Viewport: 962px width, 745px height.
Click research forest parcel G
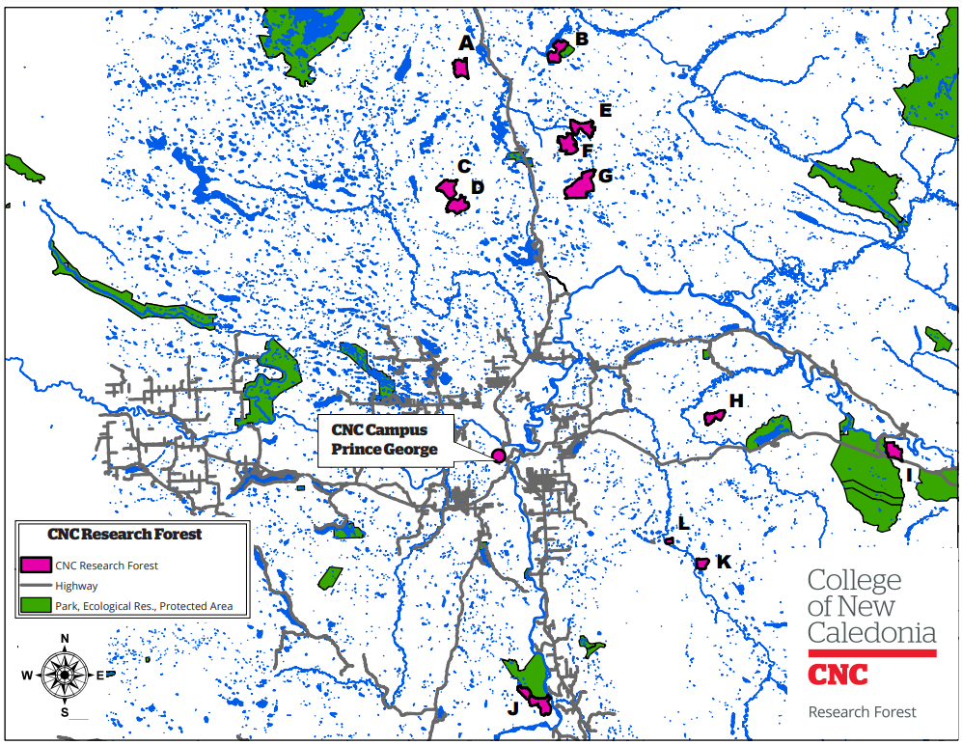(x=580, y=186)
